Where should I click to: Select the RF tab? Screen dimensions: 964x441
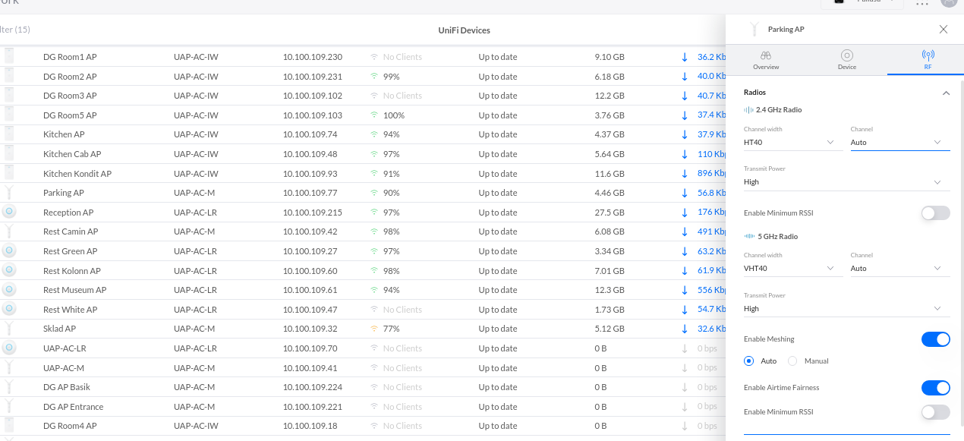(928, 60)
